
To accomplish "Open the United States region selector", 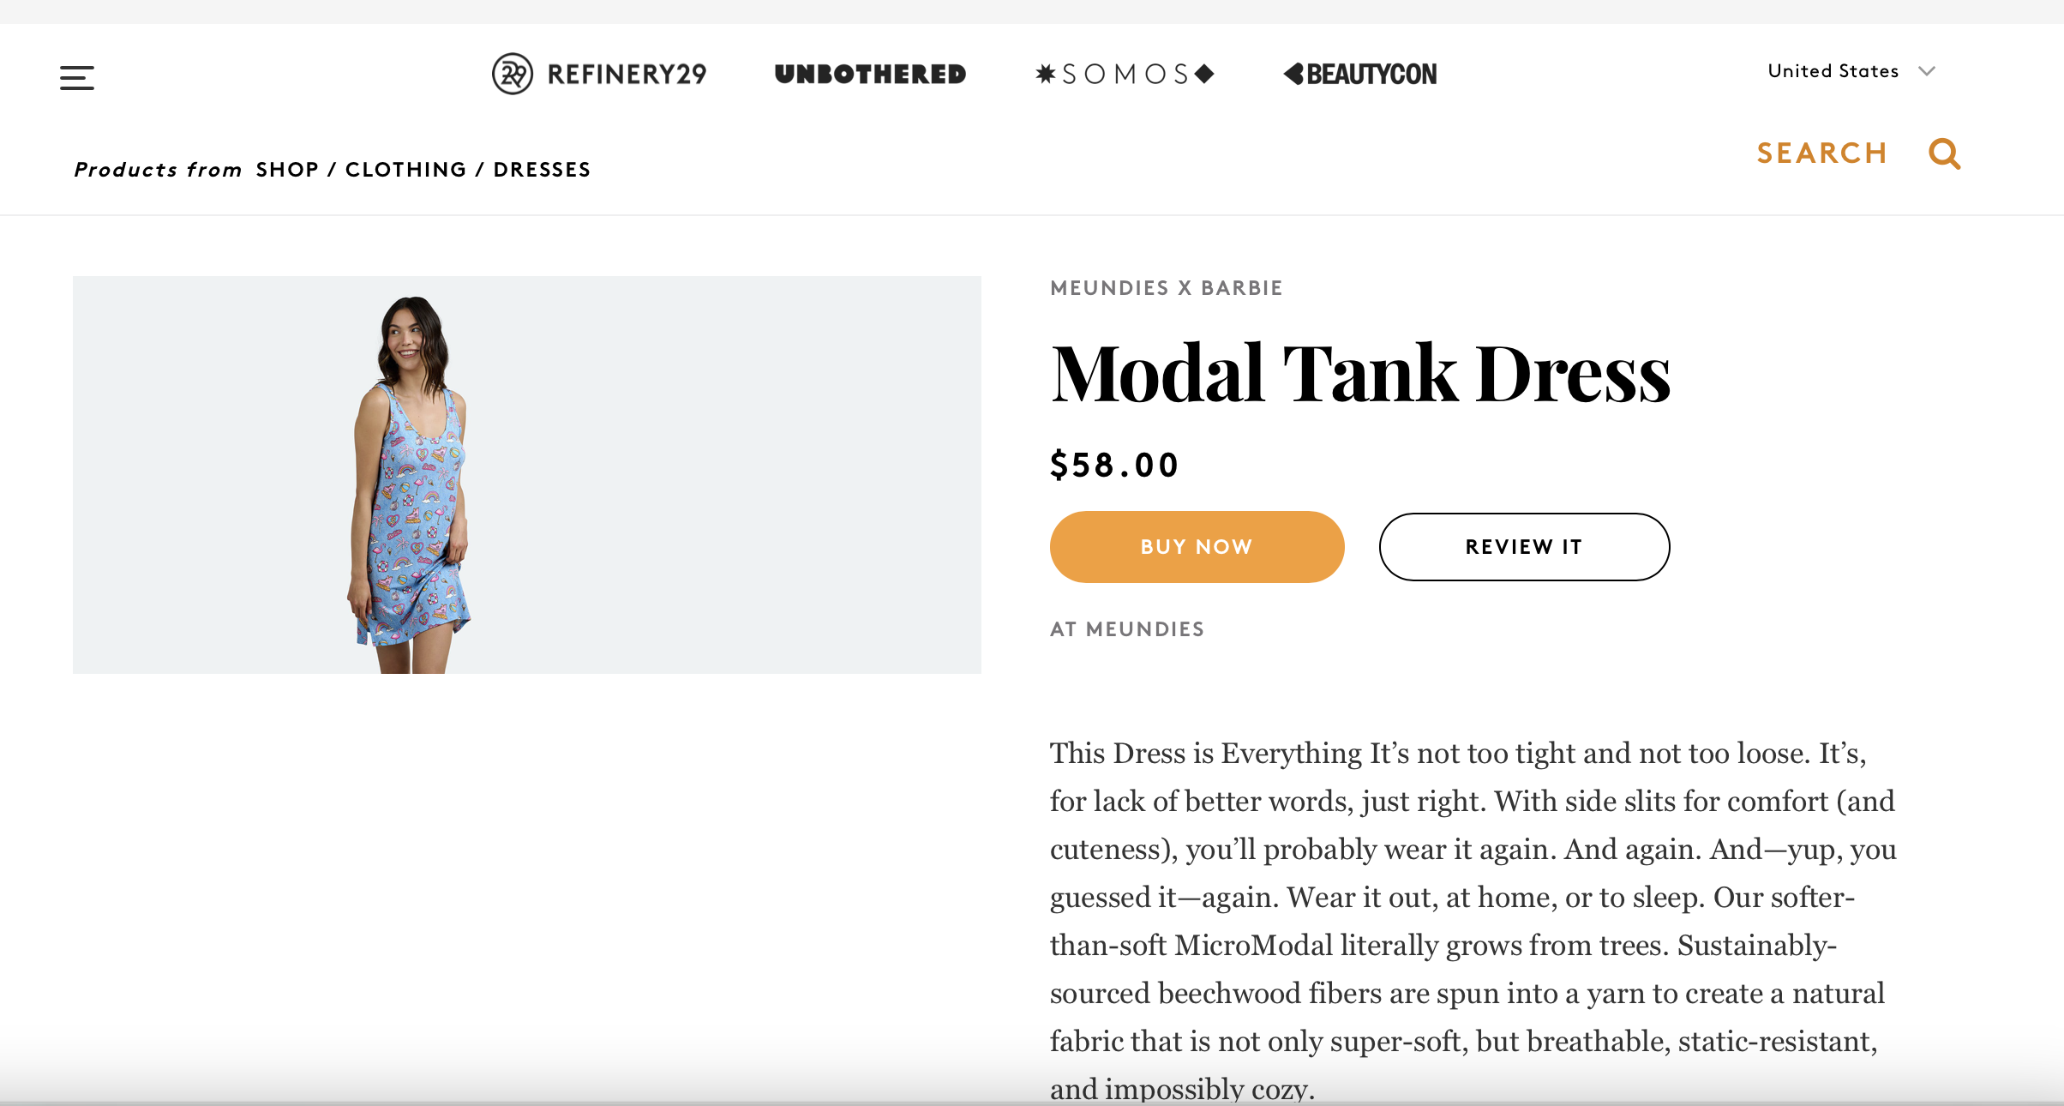I will (x=1833, y=71).
